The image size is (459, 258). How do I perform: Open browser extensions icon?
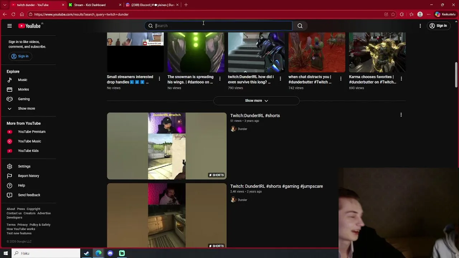coord(402,14)
